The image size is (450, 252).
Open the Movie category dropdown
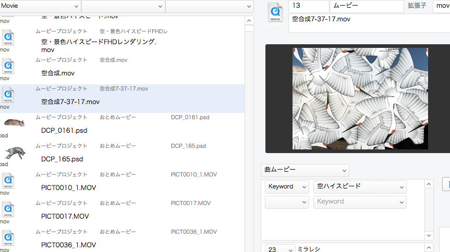[x=40, y=6]
